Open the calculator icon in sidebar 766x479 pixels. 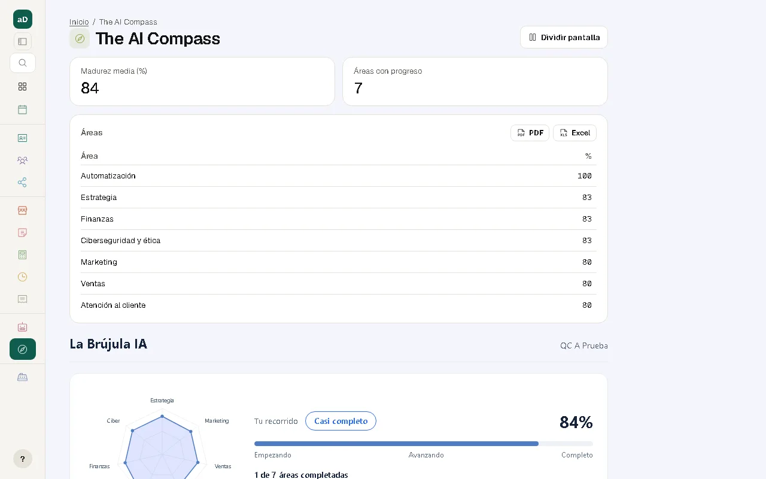click(23, 255)
